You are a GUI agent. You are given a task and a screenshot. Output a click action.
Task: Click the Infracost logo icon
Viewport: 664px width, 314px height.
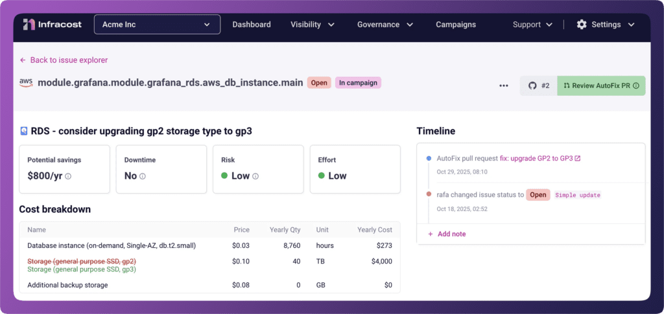29,25
